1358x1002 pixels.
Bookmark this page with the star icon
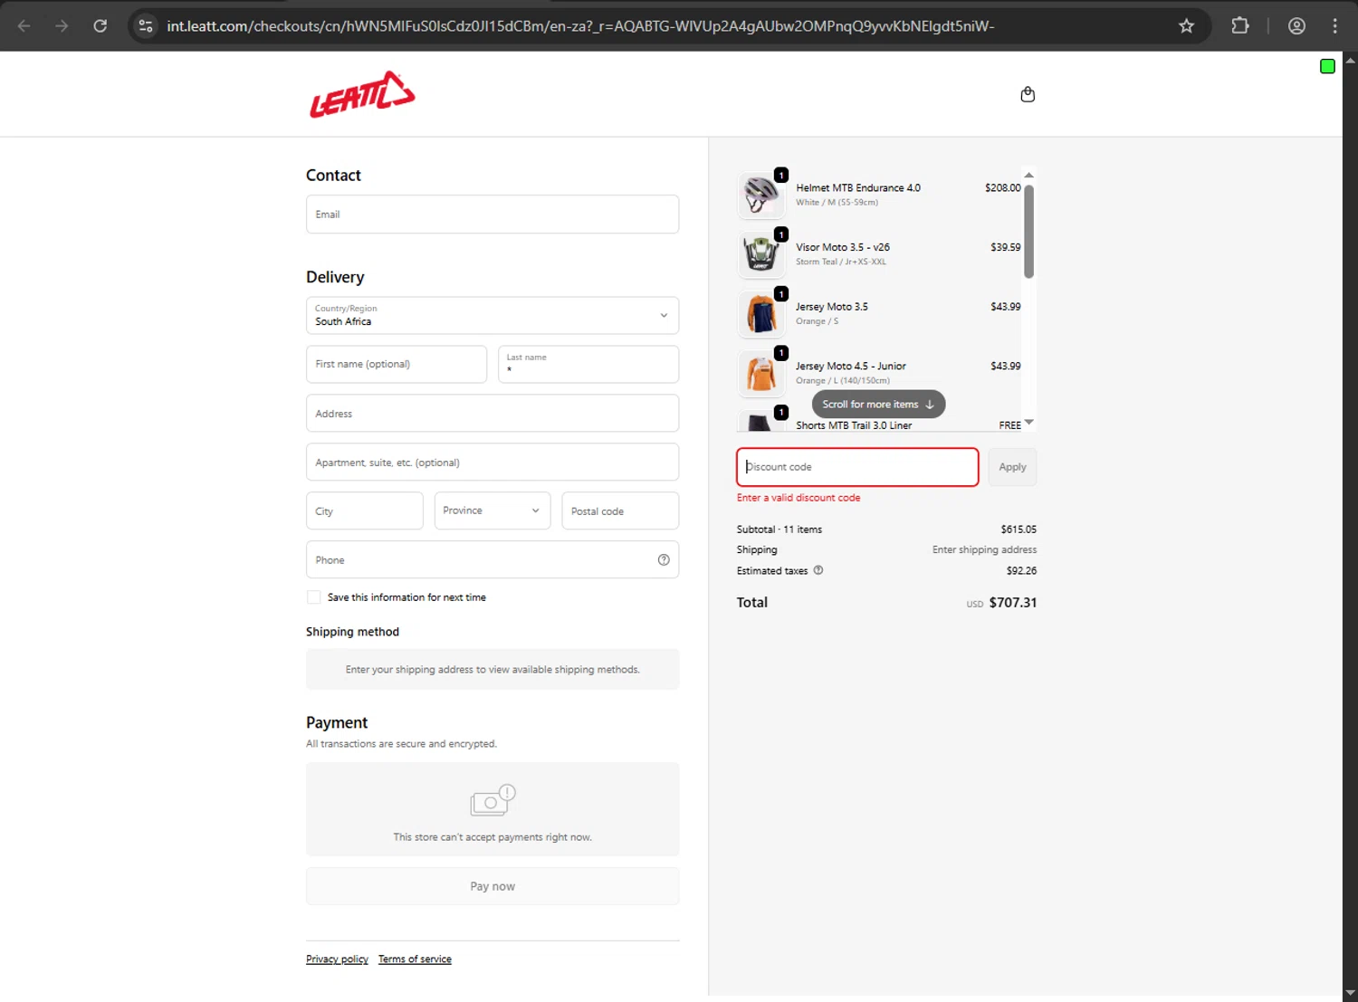click(1186, 25)
